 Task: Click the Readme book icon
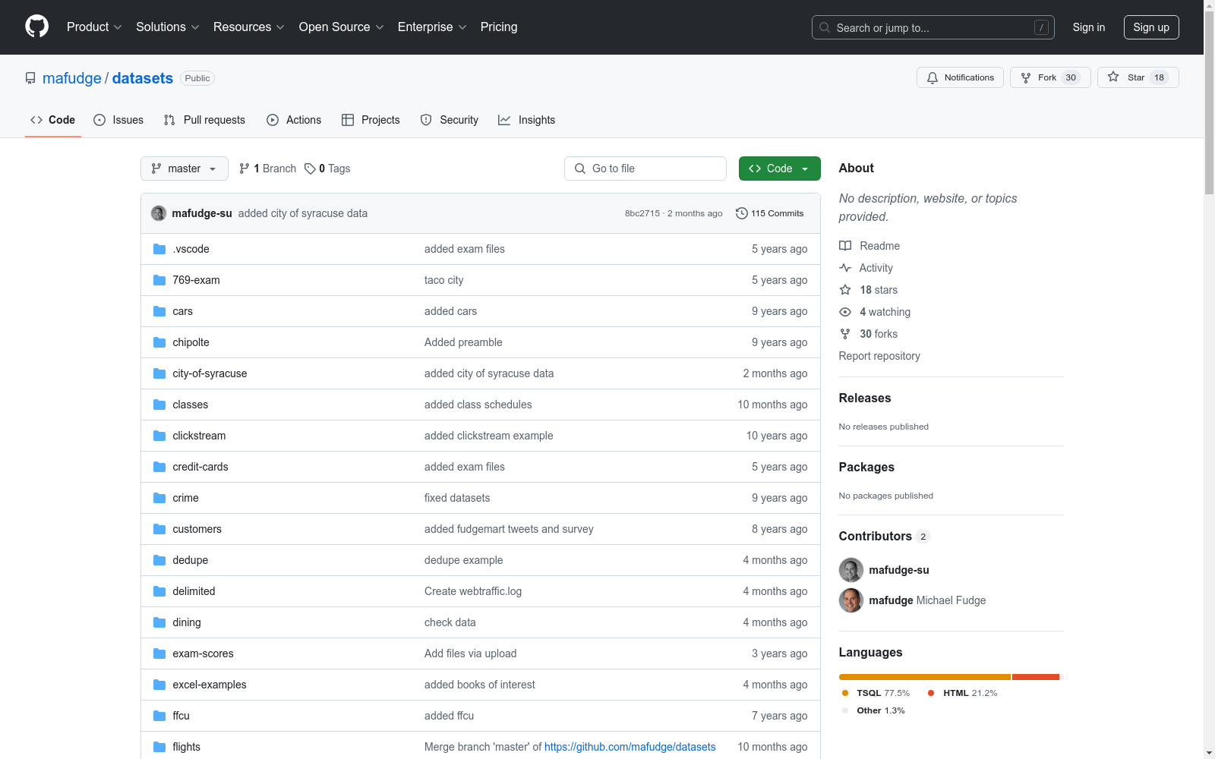[x=845, y=246]
